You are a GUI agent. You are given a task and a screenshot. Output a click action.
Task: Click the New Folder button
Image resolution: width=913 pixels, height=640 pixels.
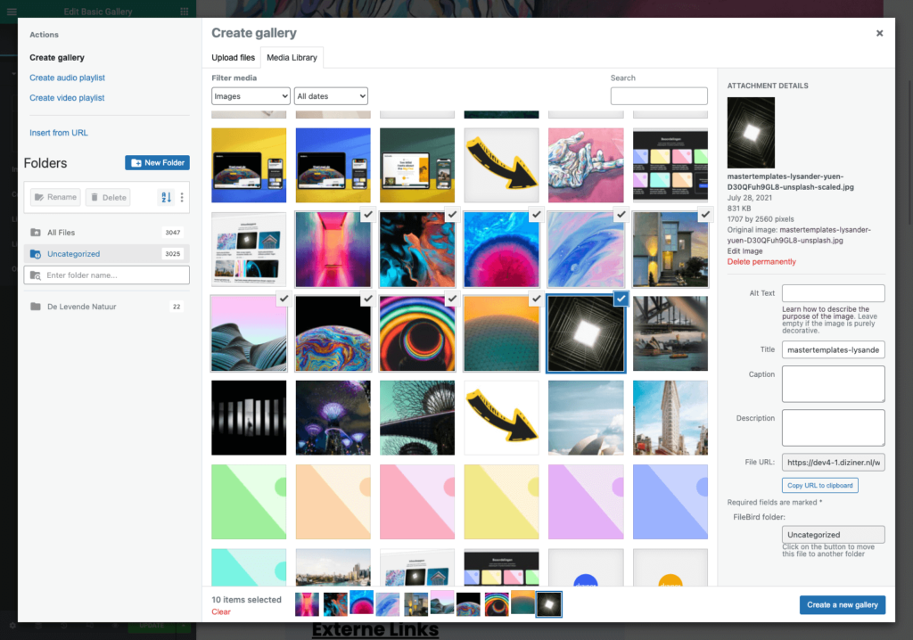pyautogui.click(x=157, y=162)
